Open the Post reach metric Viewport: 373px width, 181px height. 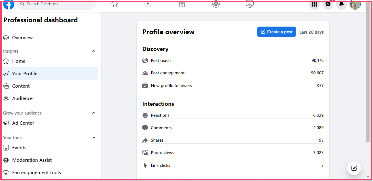pyautogui.click(x=161, y=61)
